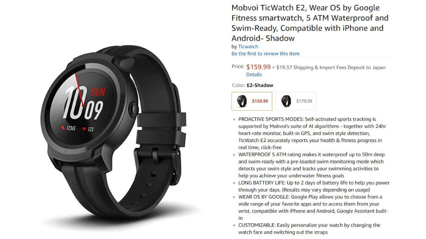Open the Ticwatch brand link
This screenshot has width=426, height=239.
click(248, 46)
